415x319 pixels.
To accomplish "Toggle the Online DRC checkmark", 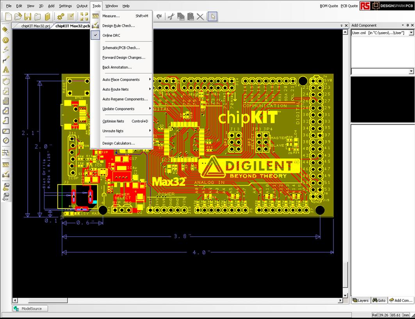I will tap(95, 35).
